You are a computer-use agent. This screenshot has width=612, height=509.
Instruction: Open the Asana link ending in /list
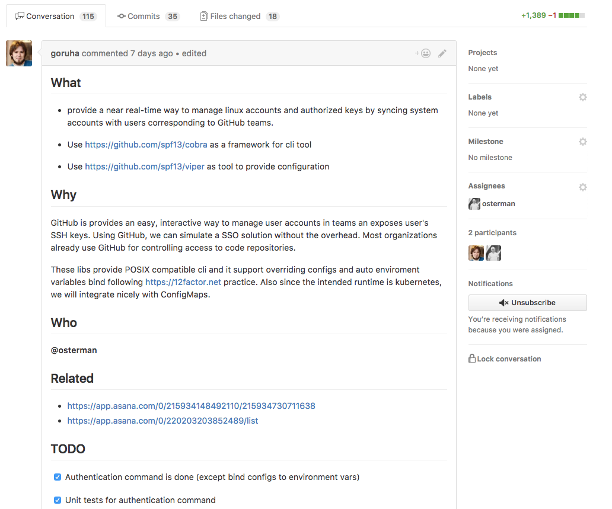click(x=162, y=421)
